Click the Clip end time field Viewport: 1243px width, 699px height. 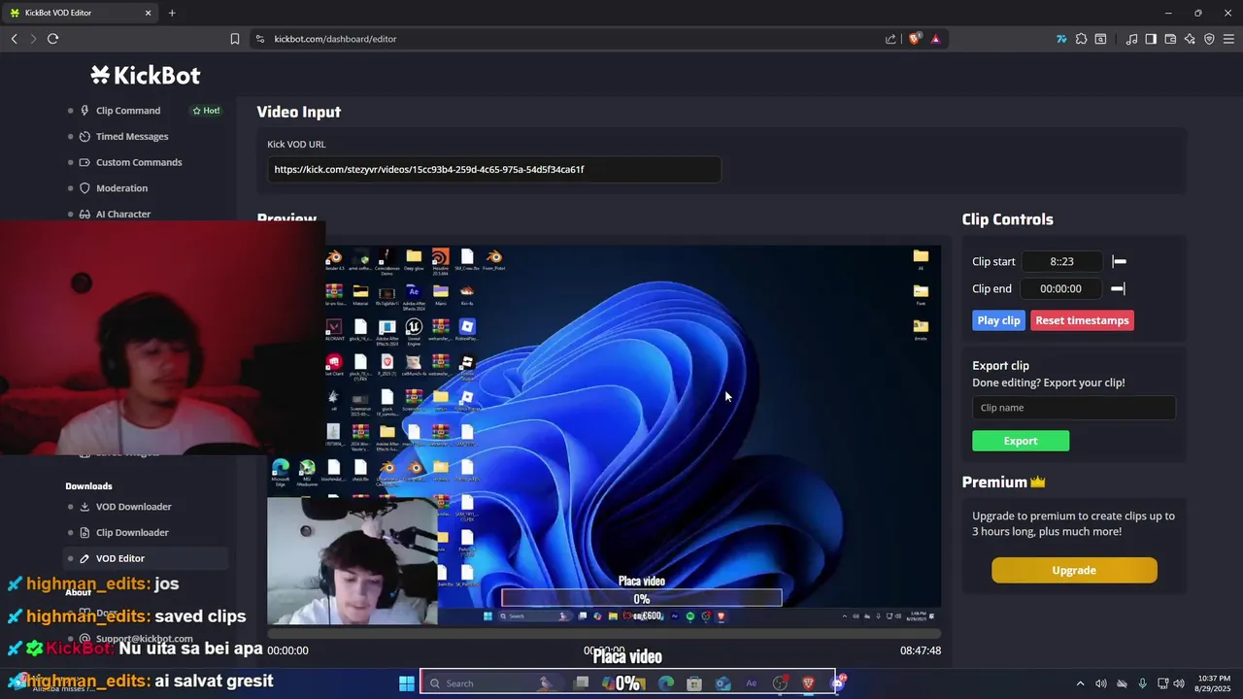click(1061, 288)
